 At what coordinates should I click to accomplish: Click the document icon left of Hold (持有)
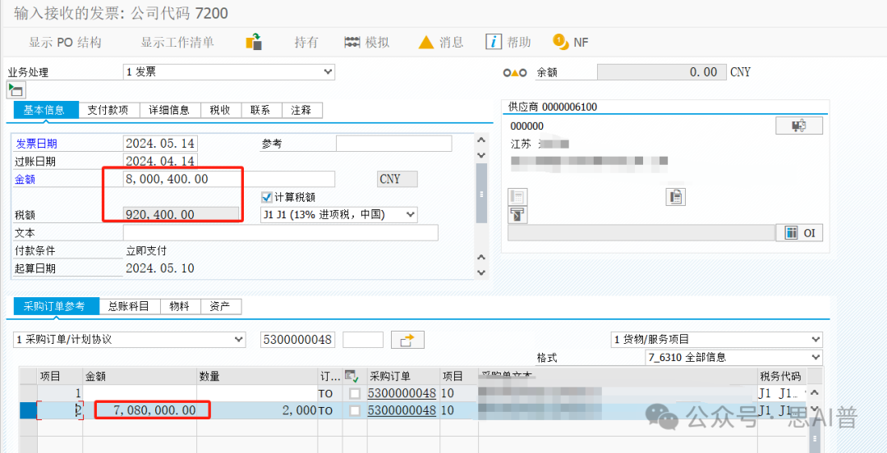[x=255, y=42]
